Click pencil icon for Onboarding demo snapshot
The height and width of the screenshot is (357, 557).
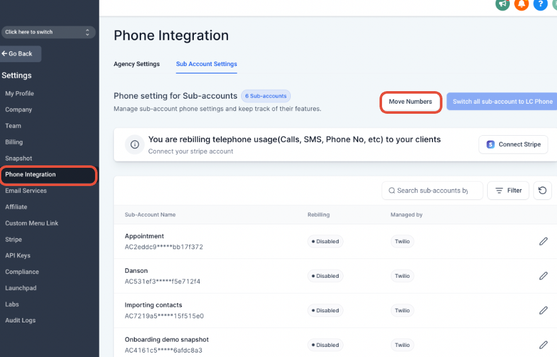pos(543,345)
